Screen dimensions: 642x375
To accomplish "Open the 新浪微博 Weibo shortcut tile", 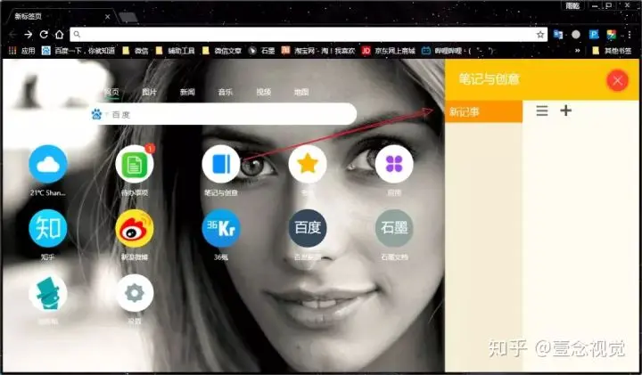I will (135, 228).
